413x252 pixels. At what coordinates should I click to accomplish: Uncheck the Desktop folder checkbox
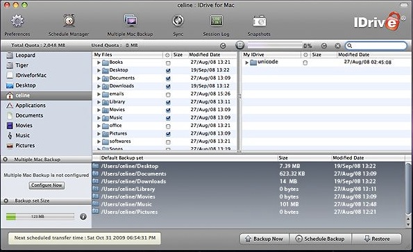(x=168, y=71)
